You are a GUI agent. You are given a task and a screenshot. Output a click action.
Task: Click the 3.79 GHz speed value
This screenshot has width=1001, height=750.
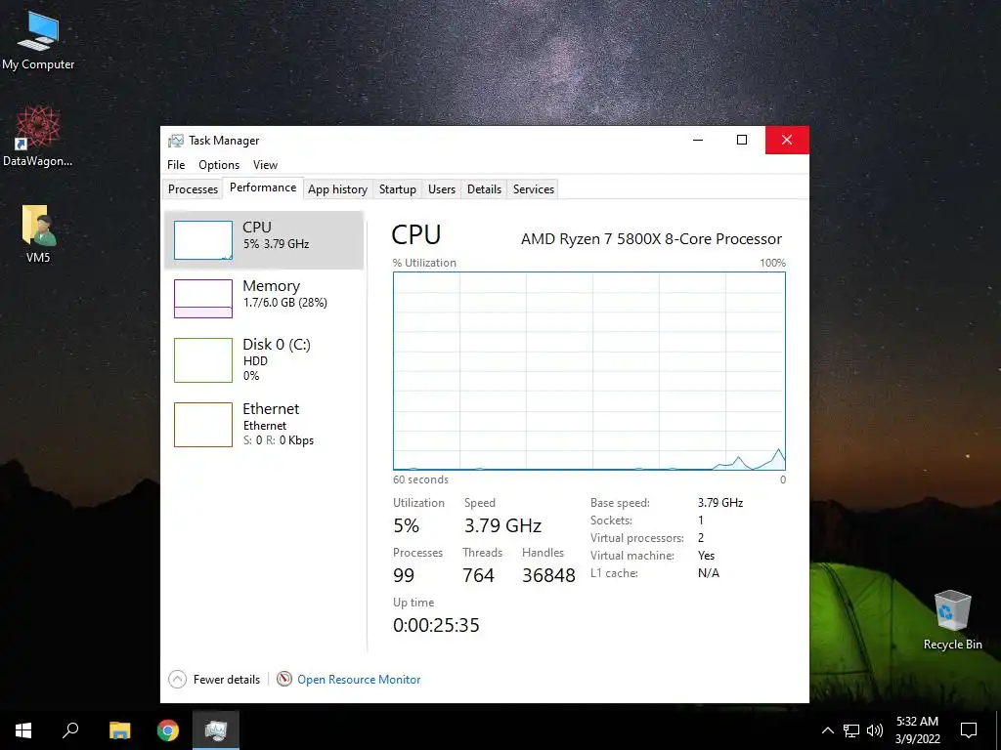tap(502, 525)
